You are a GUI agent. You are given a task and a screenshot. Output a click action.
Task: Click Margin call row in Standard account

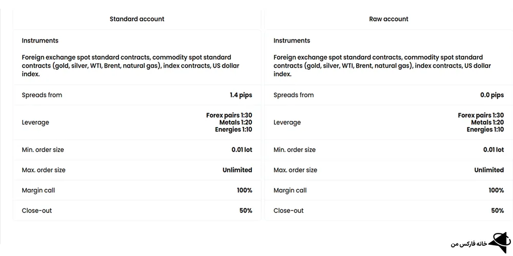[38, 190]
